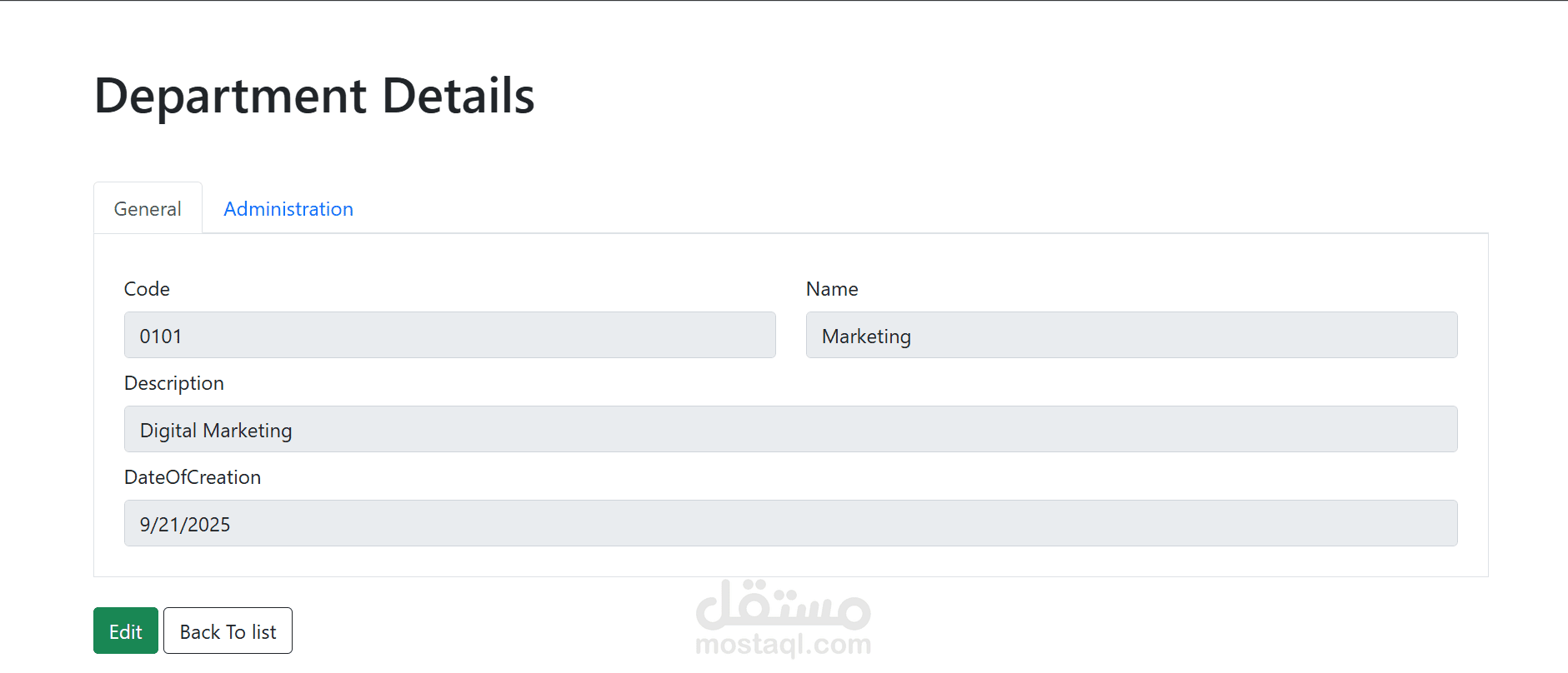The width and height of the screenshot is (1568, 673).
Task: Click the Digital Marketing description text
Action: click(216, 431)
